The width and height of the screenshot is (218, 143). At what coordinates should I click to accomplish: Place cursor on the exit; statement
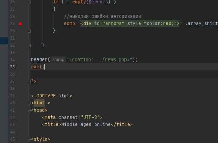[37, 67]
